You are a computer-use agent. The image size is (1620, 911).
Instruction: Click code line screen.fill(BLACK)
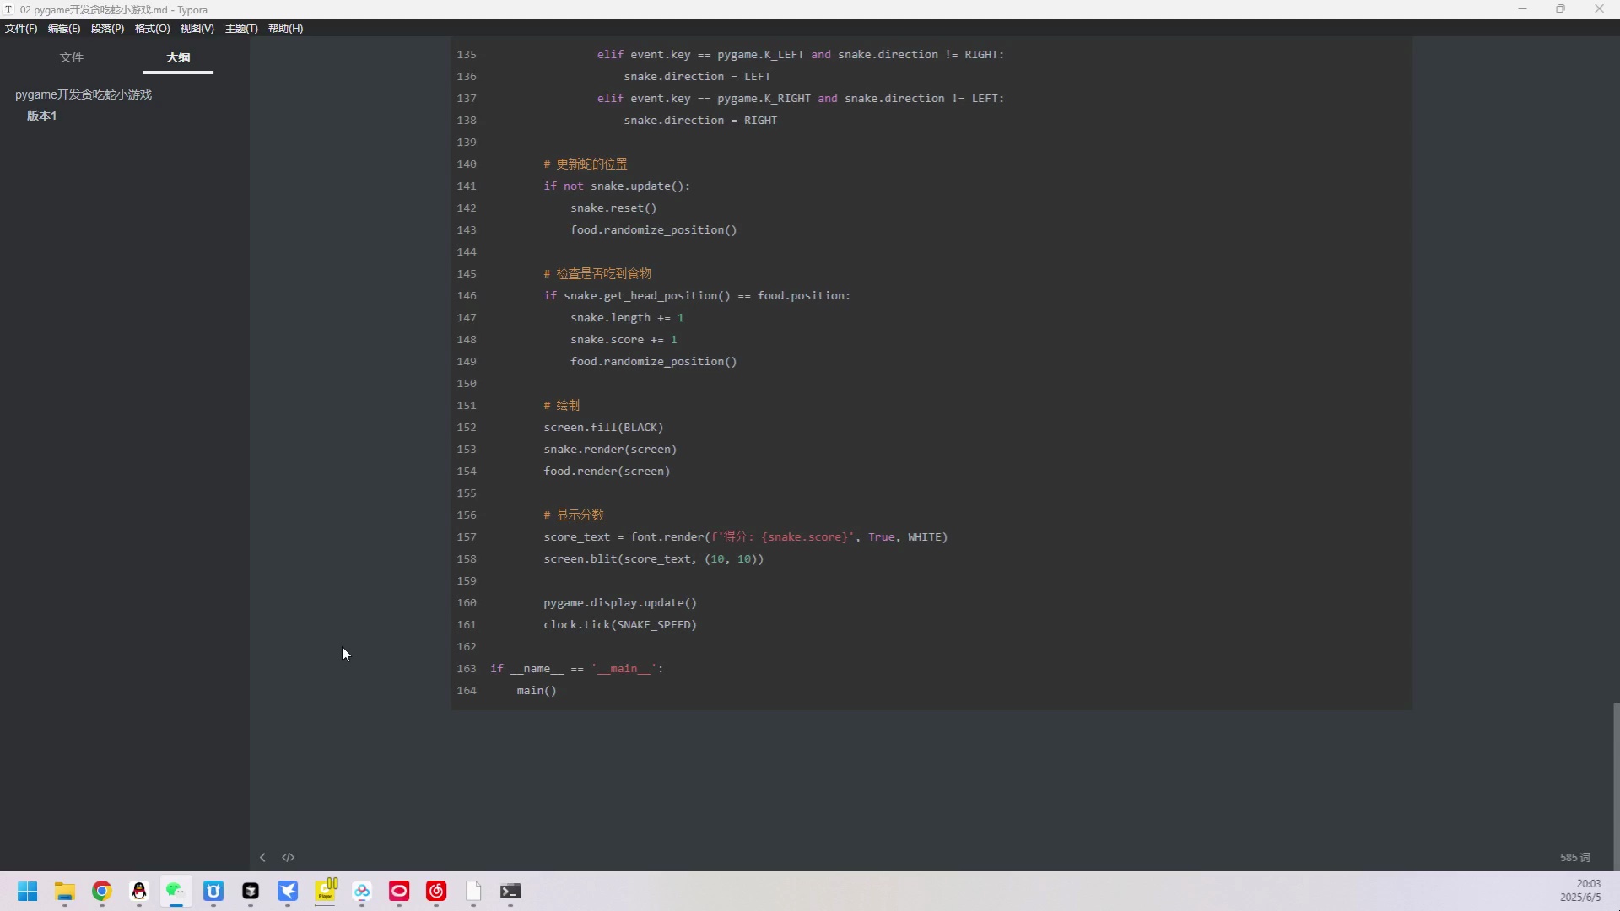603,427
